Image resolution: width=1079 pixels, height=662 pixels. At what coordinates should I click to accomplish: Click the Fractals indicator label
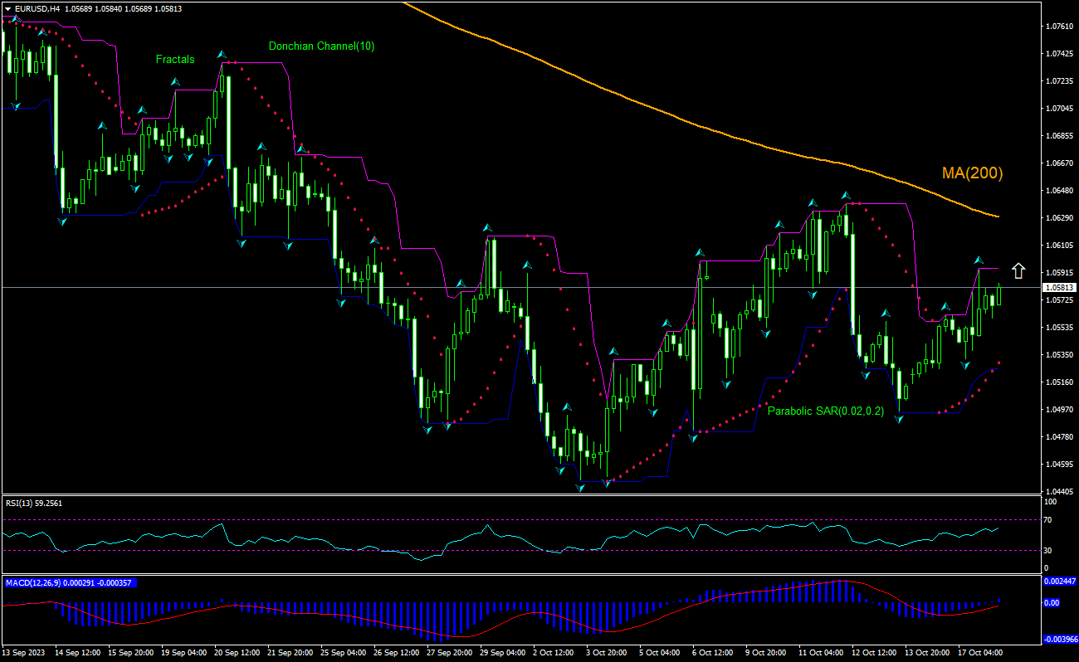[175, 59]
